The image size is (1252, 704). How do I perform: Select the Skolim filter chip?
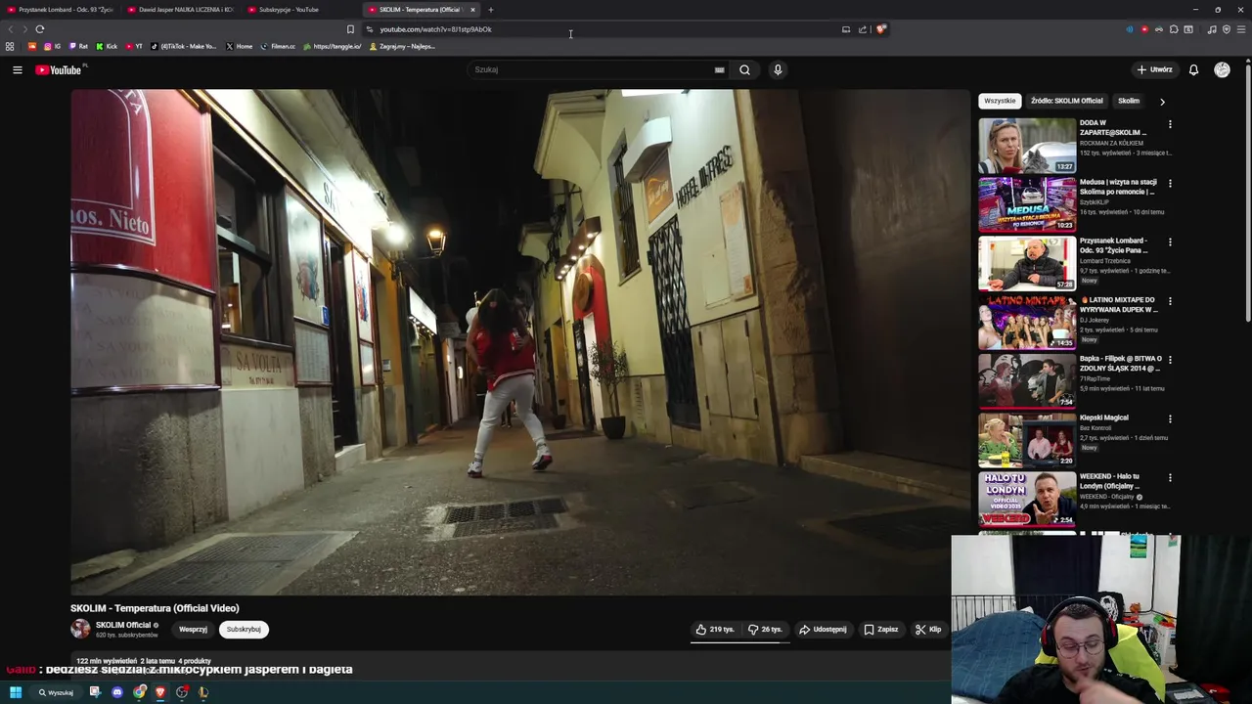[1129, 101]
